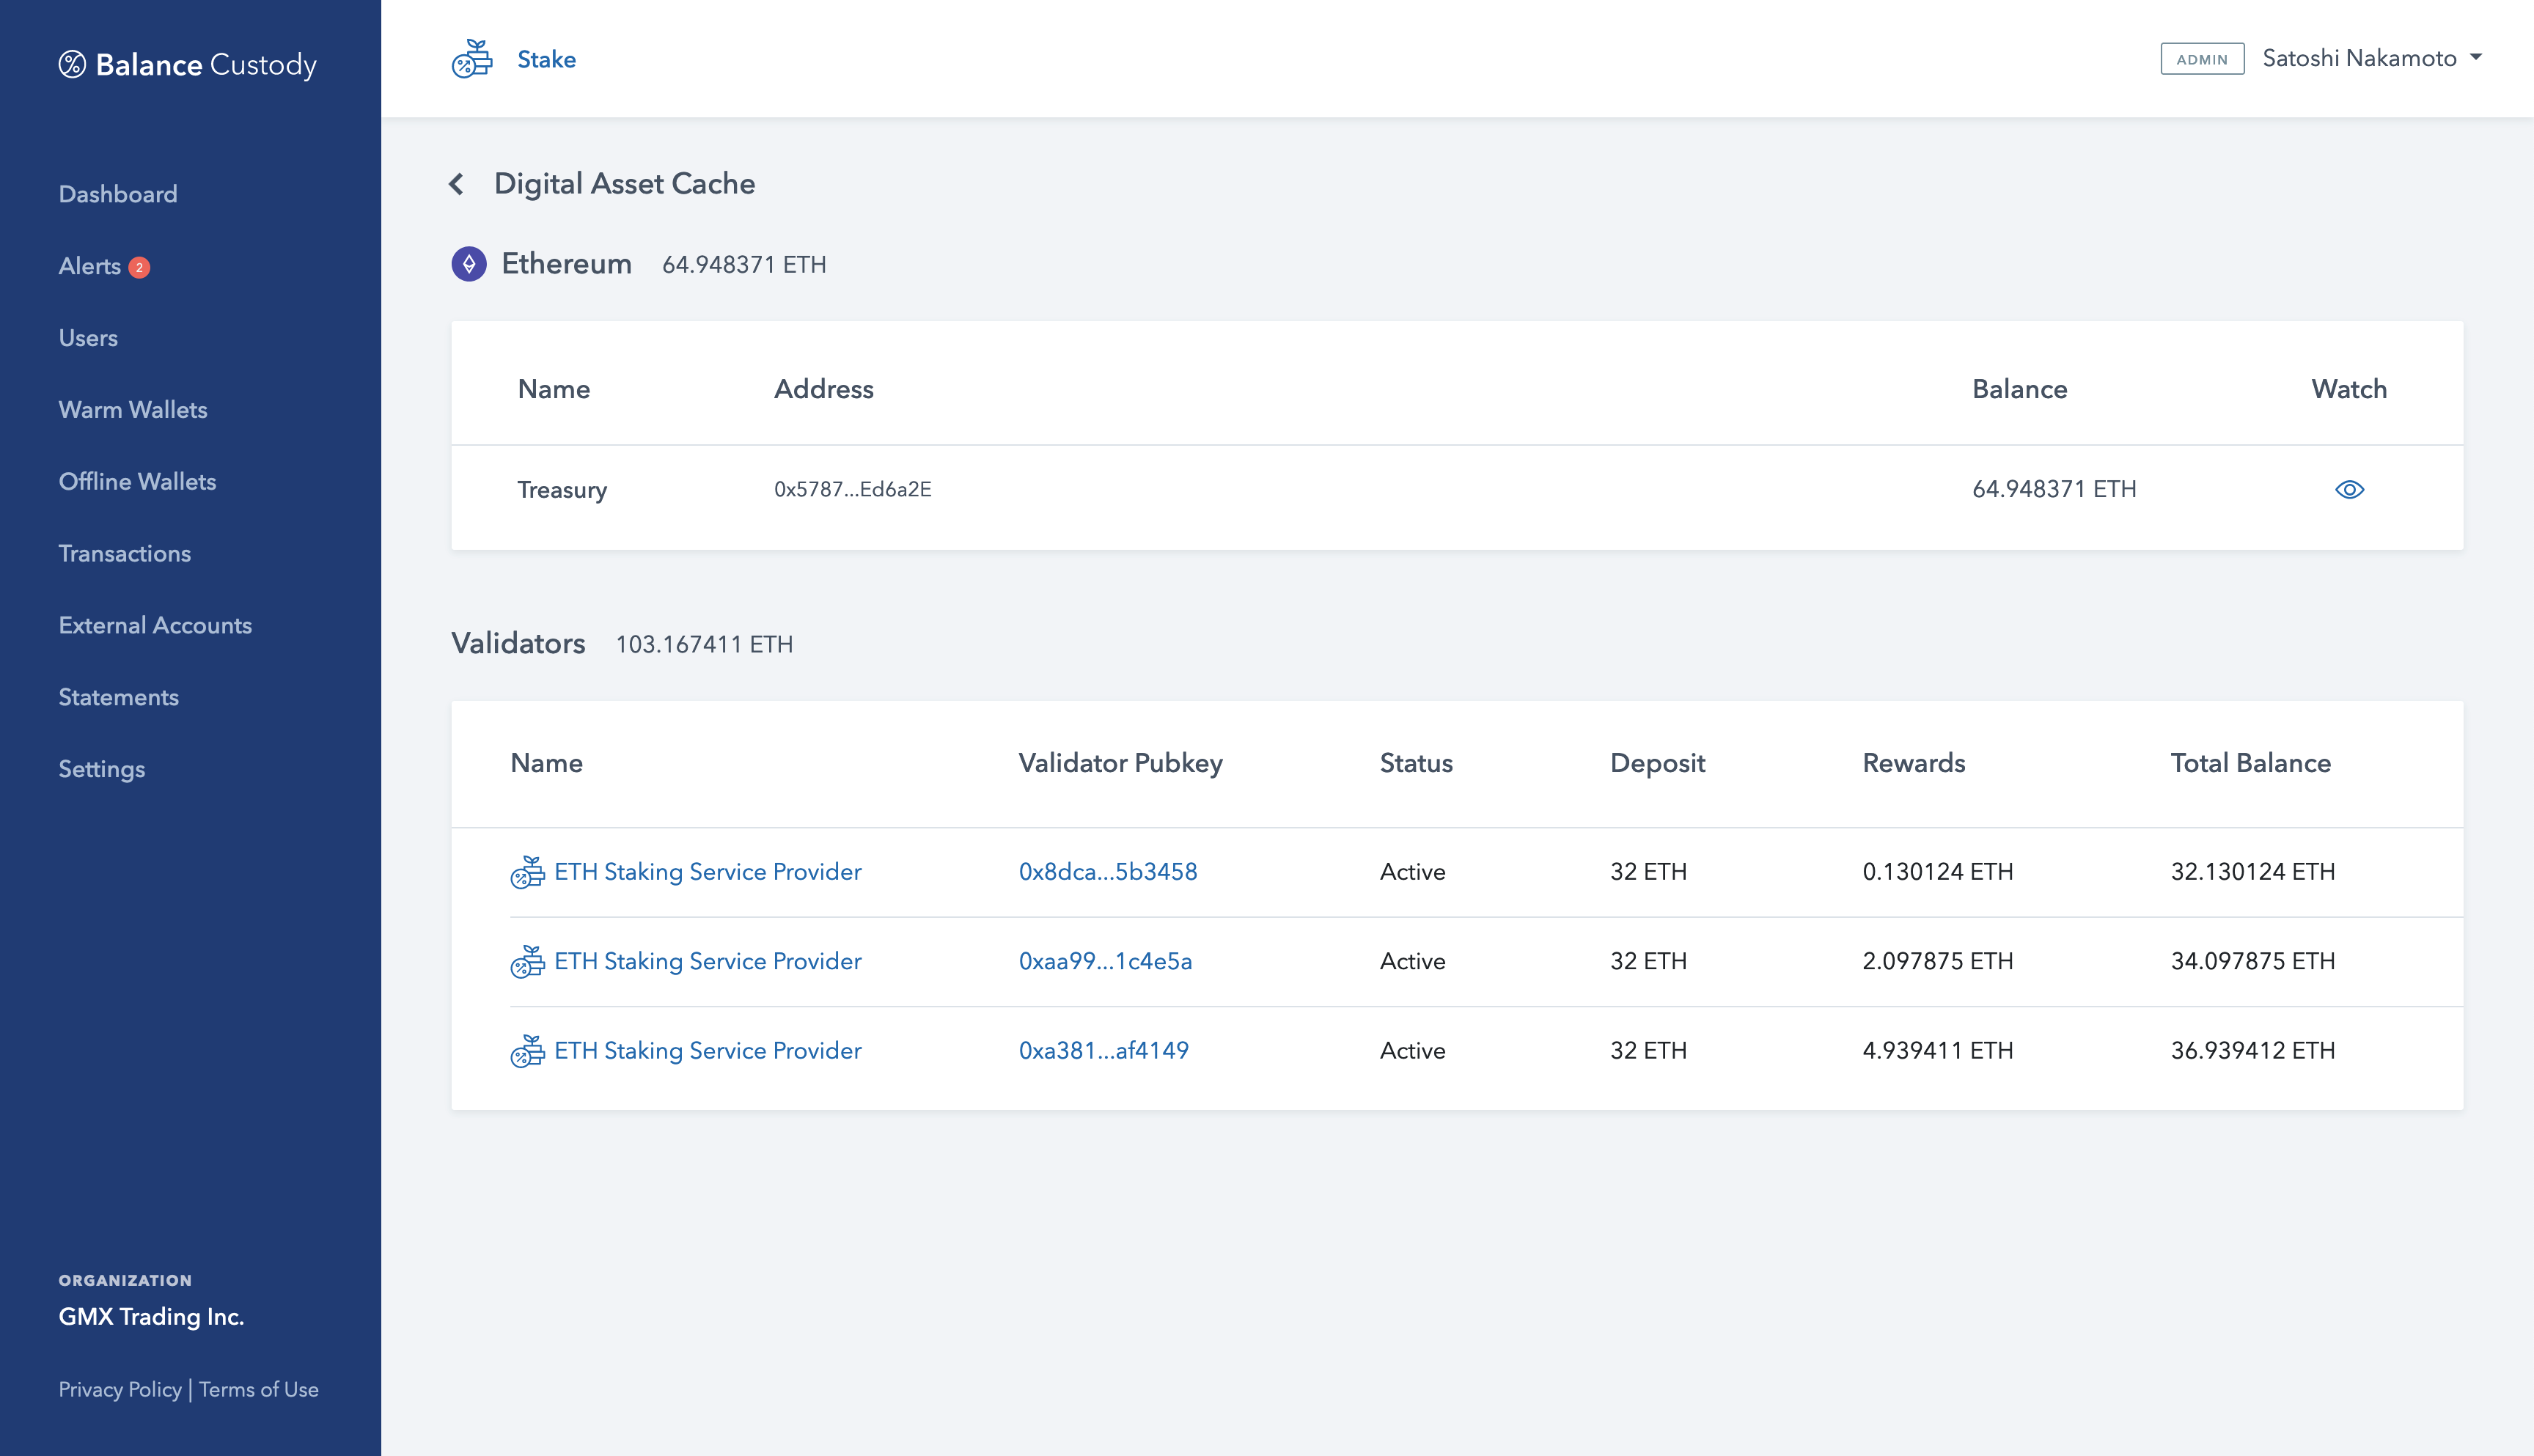This screenshot has height=1456, width=2534.
Task: Click the Ethereum coin icon
Action: (469, 264)
